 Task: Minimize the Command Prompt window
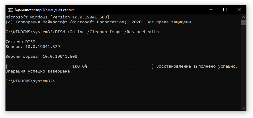[211, 10]
